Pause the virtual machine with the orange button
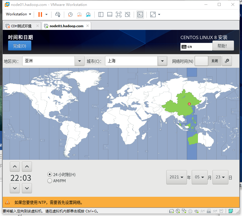The image size is (242, 216). (x=40, y=14)
